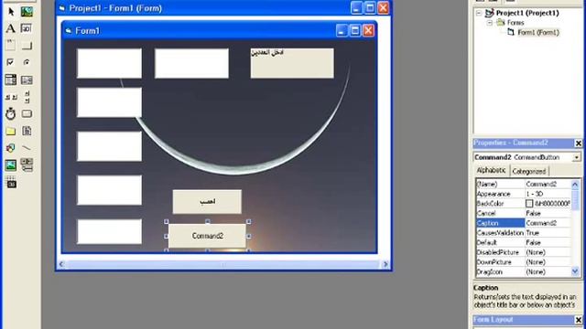Select Form1 (Form1) in project tree
Image resolution: width=586 pixels, height=329 pixels.
point(538,33)
